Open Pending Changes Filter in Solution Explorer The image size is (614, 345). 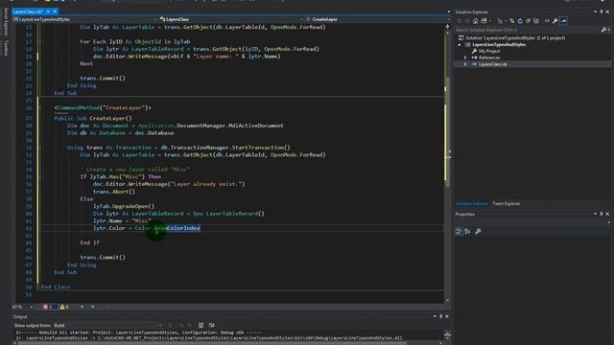[x=500, y=21]
